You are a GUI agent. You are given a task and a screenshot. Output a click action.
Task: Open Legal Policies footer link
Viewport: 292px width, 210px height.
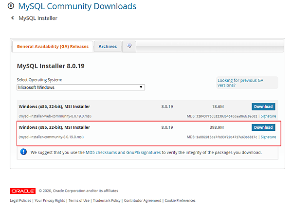tap(20, 200)
